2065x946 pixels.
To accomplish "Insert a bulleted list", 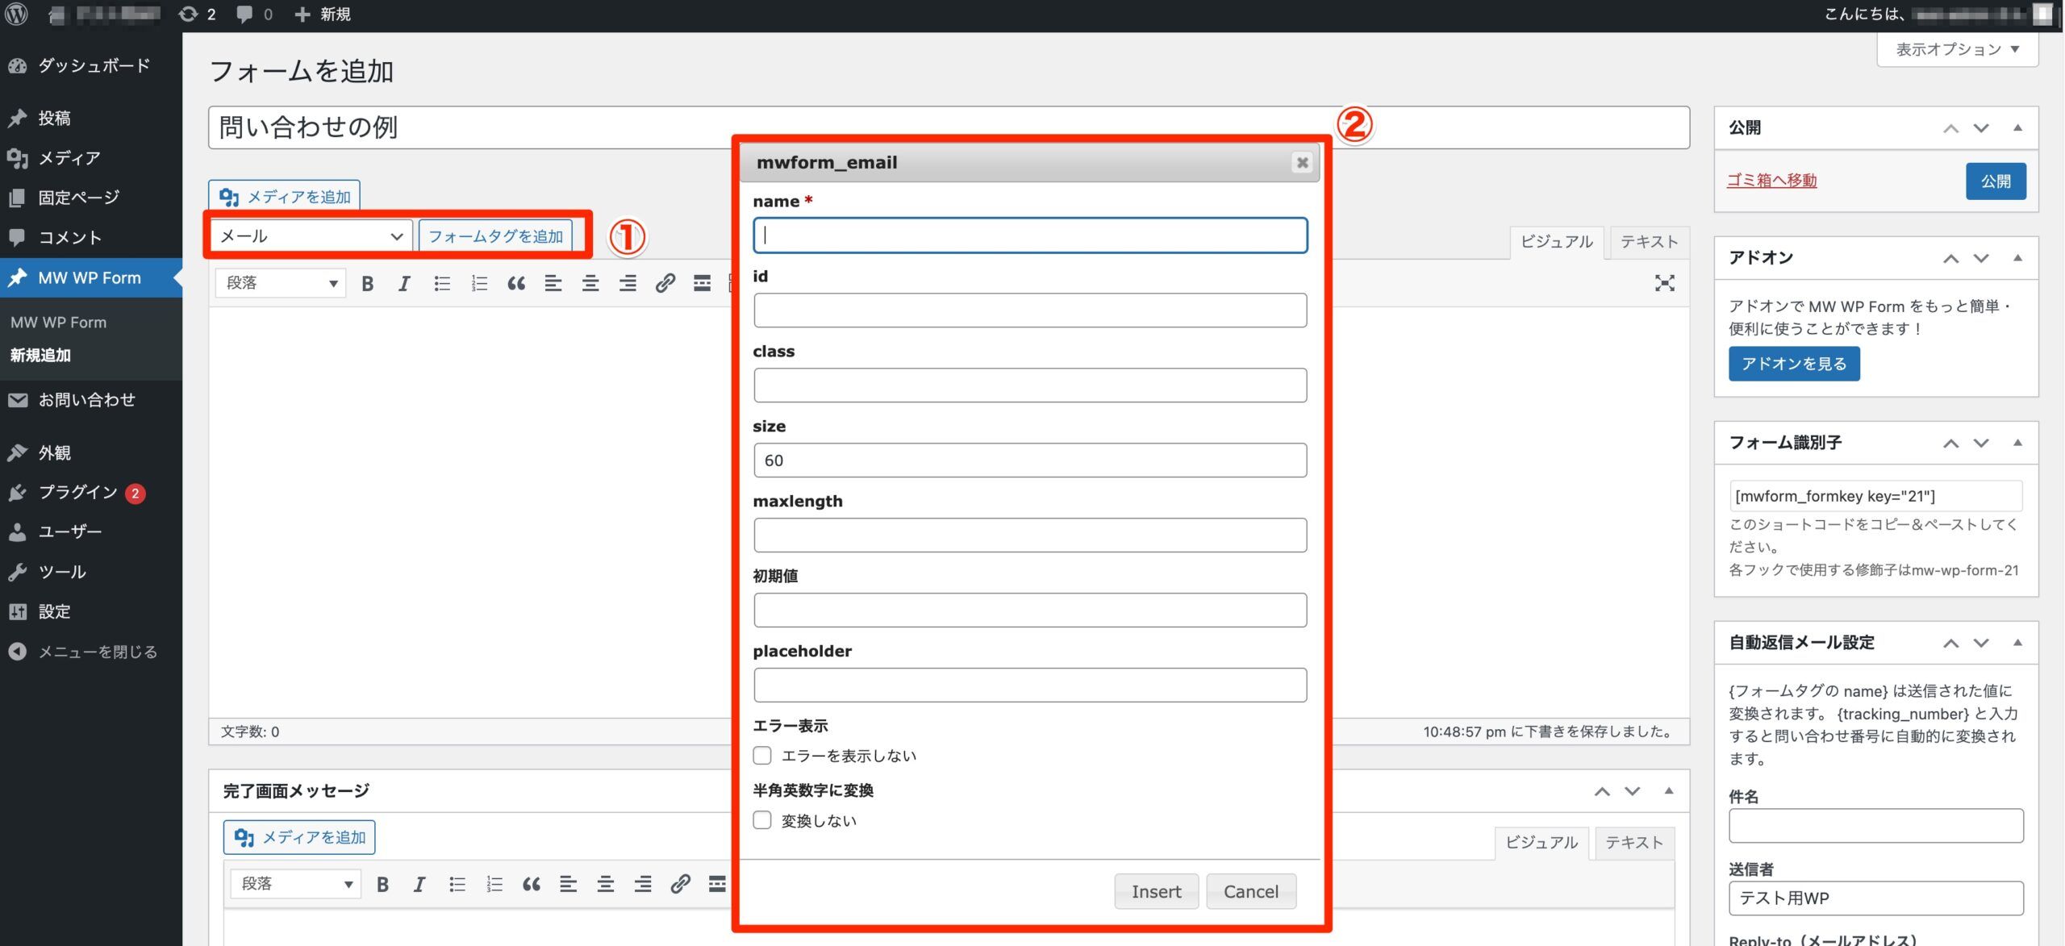I will pos(441,283).
